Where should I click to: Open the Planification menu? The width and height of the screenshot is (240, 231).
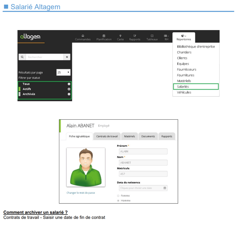(104, 38)
